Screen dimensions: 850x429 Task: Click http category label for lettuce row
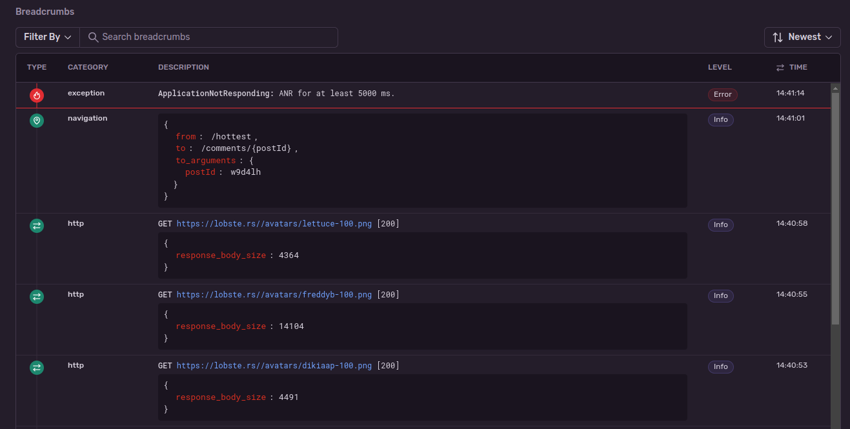76,223
